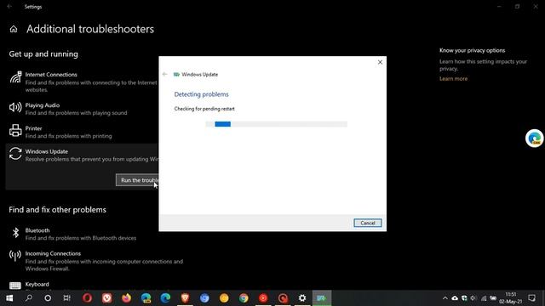
Task: Switch to the active troubleshooter taskbar icon
Action: [x=322, y=298]
